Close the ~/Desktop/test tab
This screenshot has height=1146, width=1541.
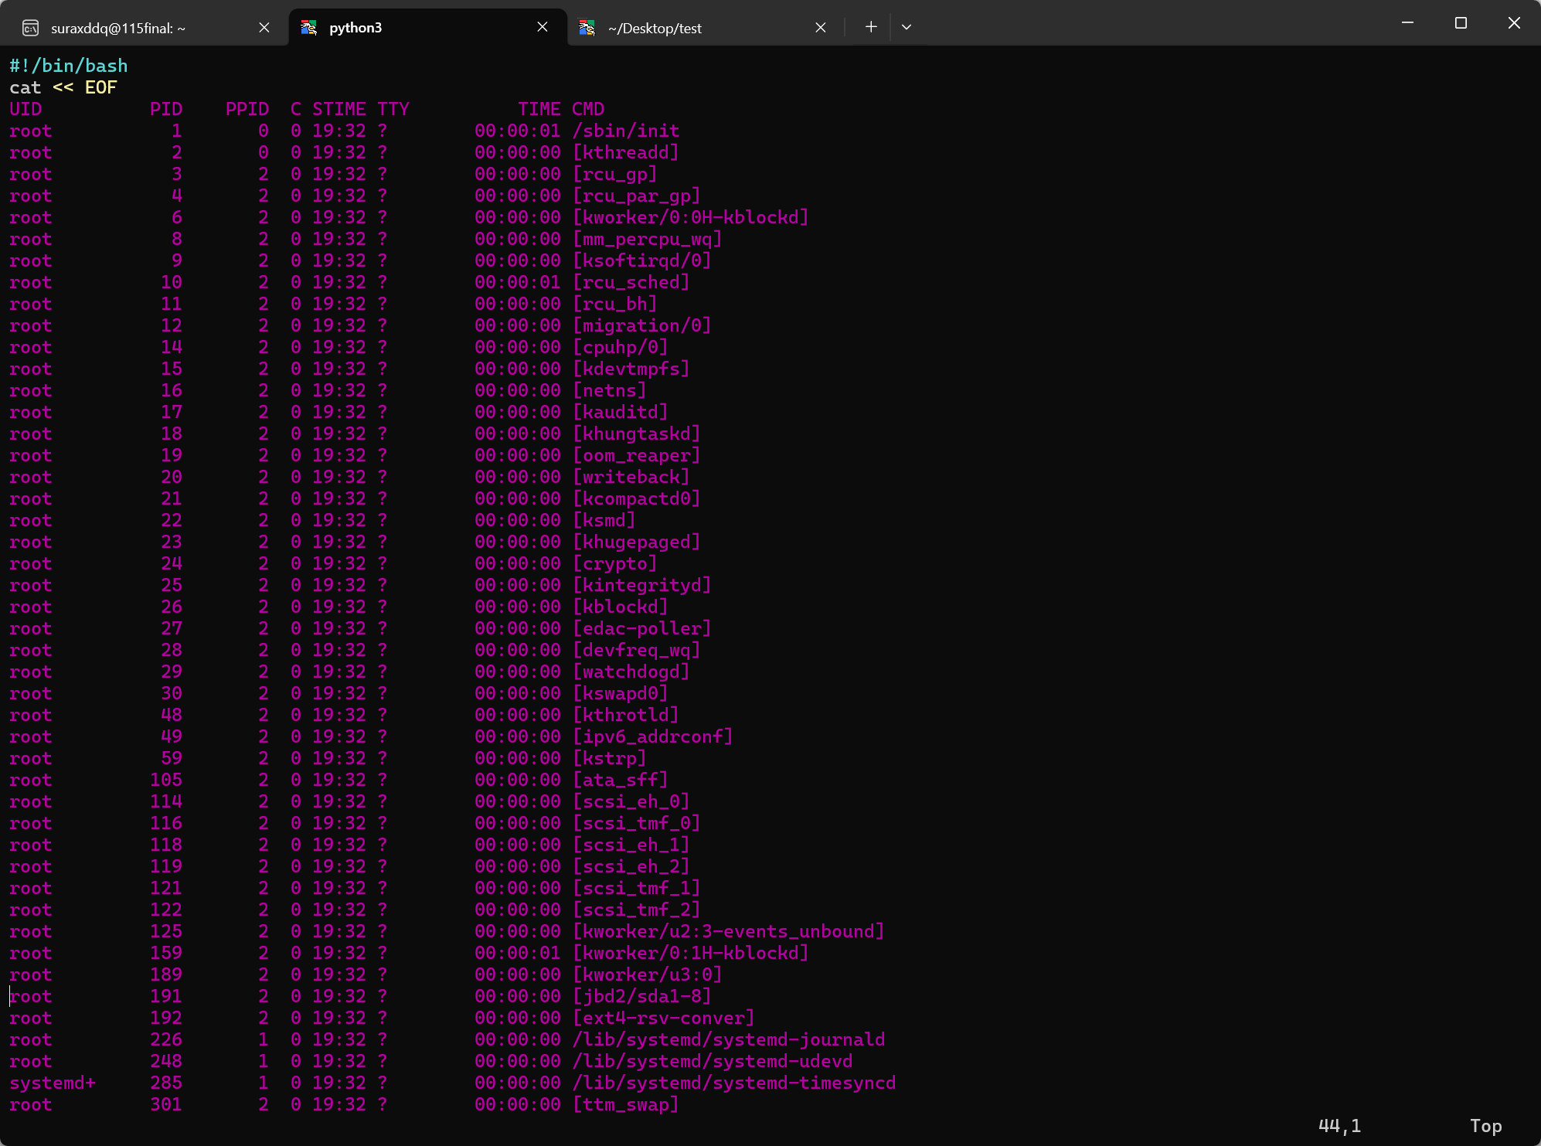click(x=821, y=28)
